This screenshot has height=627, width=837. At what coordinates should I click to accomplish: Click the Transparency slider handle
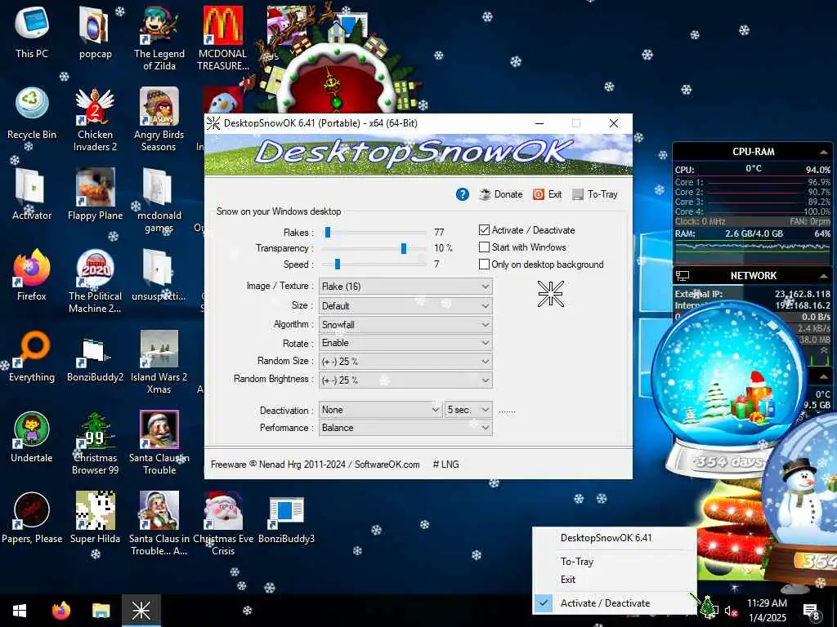[x=404, y=248]
